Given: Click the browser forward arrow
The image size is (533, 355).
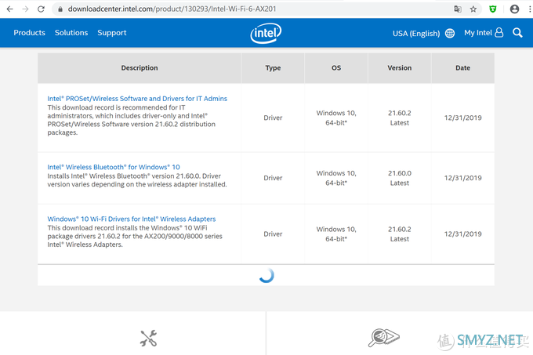Looking at the screenshot, I should pyautogui.click(x=26, y=9).
